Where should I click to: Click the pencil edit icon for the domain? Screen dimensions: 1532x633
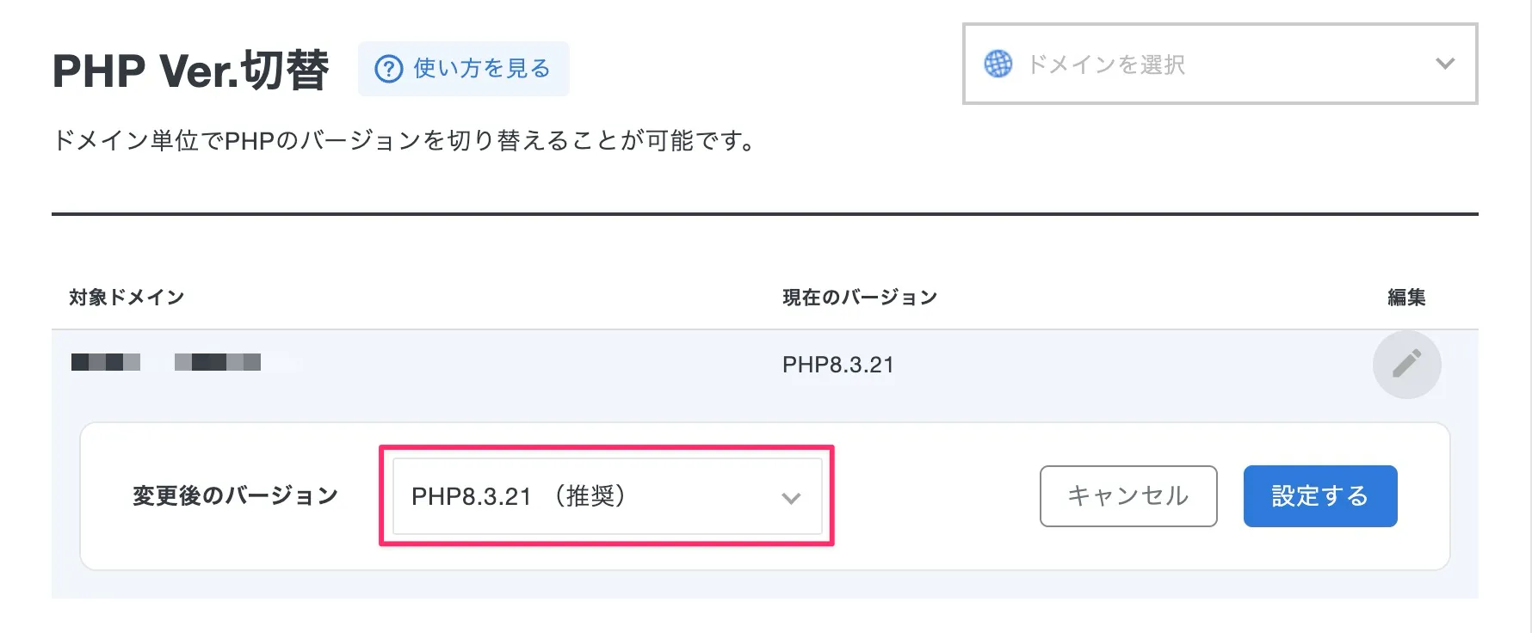(x=1406, y=364)
